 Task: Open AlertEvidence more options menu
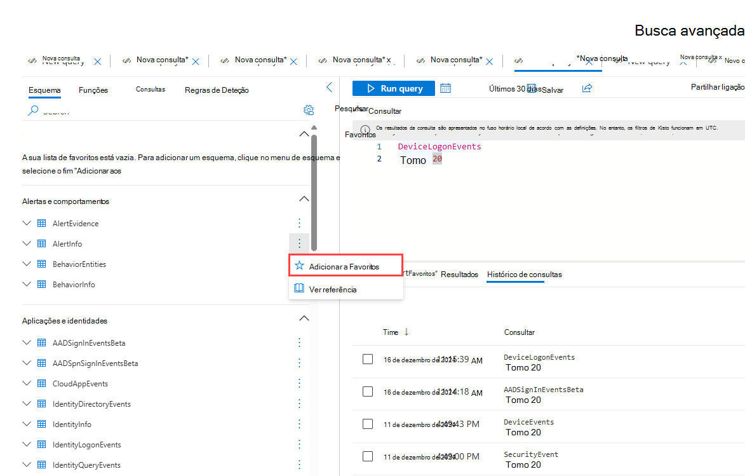pos(299,223)
